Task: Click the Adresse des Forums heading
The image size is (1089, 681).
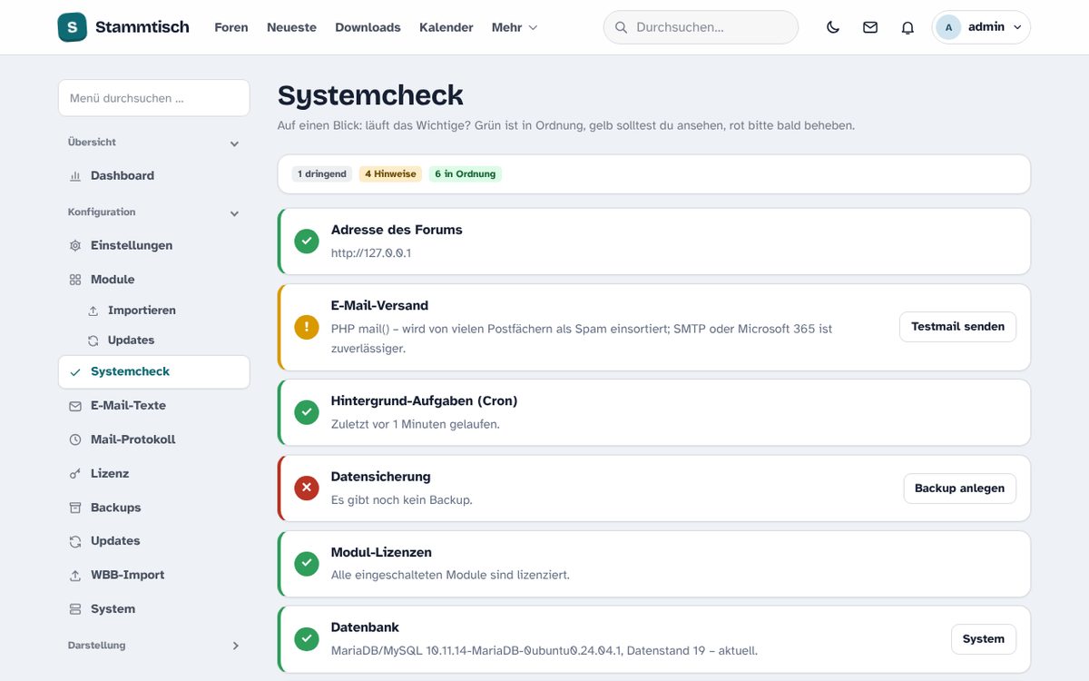Action: coord(397,231)
